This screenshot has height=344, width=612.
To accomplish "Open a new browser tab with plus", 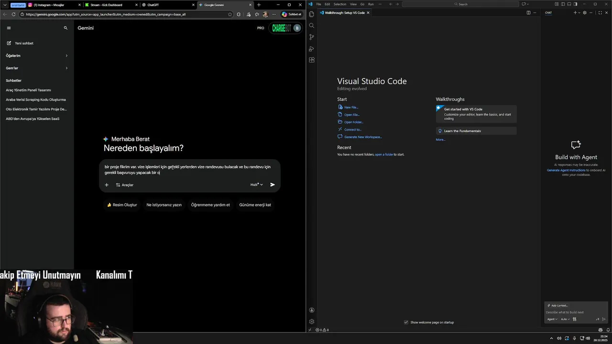I will (x=259, y=5).
